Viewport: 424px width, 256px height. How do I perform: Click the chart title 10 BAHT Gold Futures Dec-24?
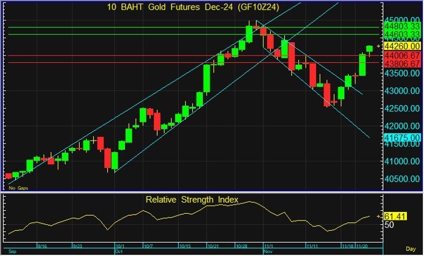tap(193, 7)
